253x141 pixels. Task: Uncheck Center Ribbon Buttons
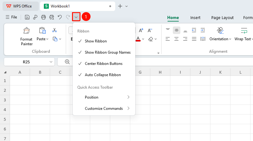tap(104, 64)
